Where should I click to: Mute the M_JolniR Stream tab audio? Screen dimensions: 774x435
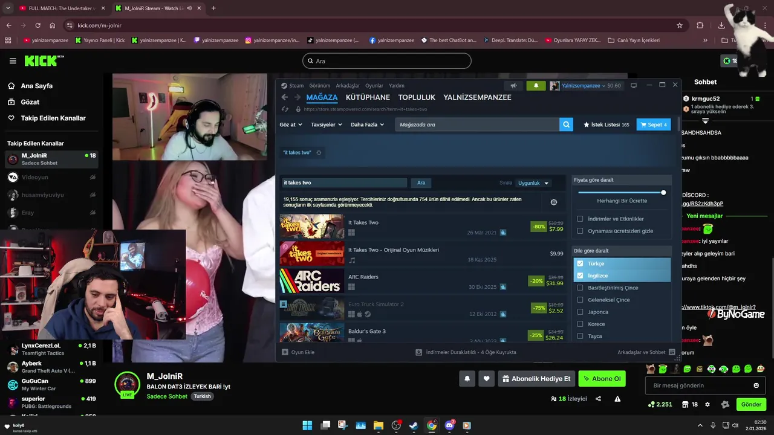(x=189, y=8)
